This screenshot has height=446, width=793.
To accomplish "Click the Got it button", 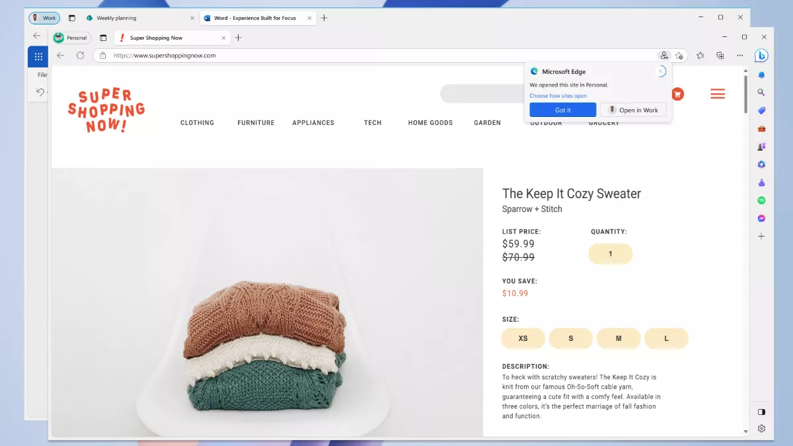I will [562, 110].
